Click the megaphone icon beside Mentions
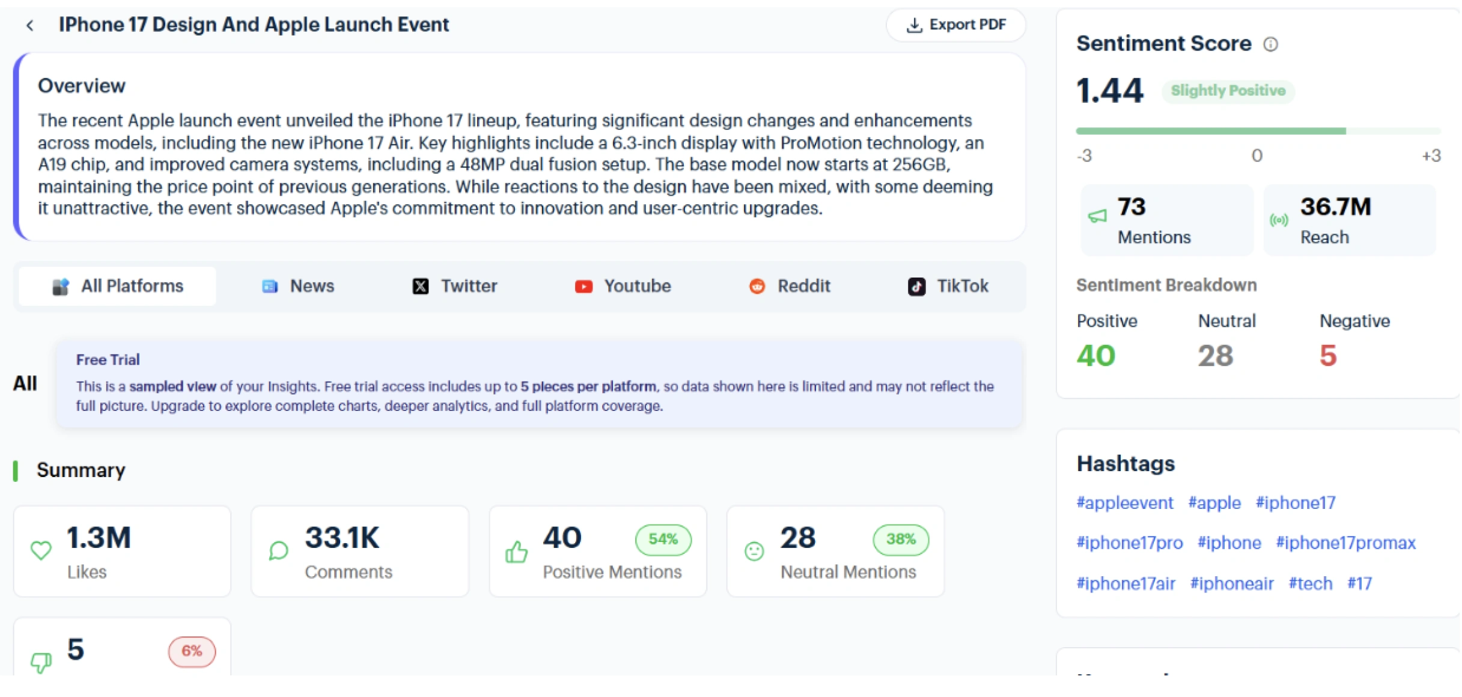Viewport: 1462px width, 697px height. (x=1097, y=216)
